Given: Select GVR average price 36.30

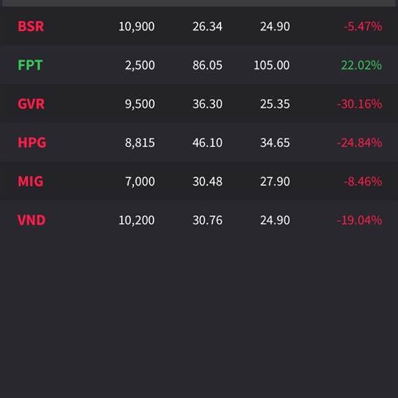Looking at the screenshot, I should point(208,104).
